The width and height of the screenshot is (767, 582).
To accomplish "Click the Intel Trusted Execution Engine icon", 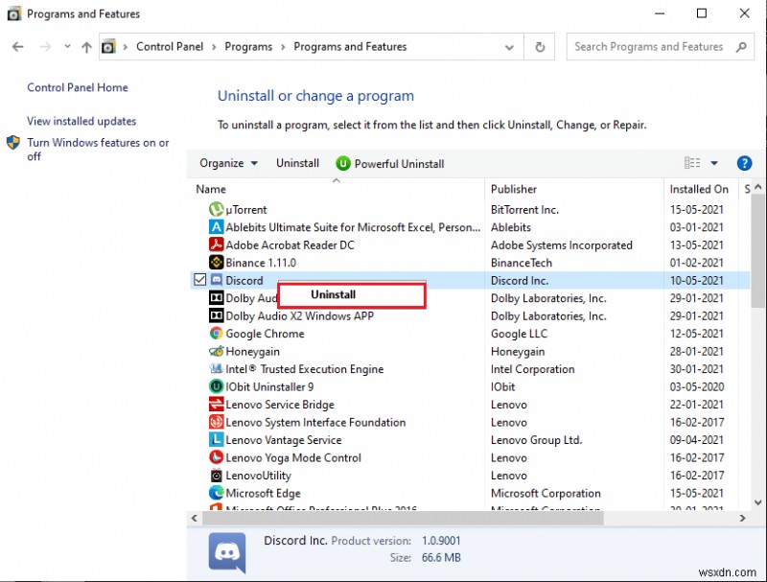I will 216,369.
